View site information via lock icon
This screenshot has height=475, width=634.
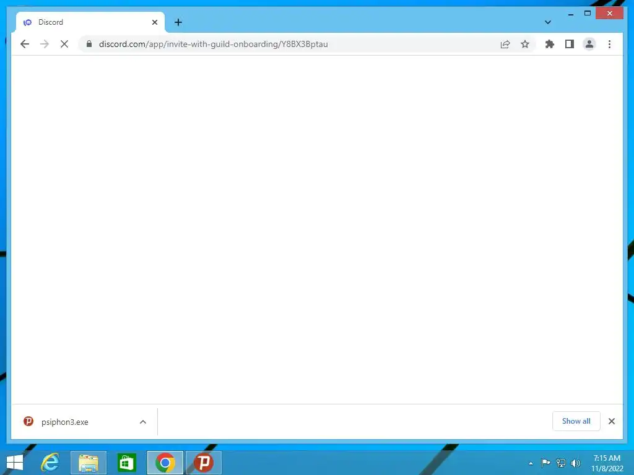point(89,44)
